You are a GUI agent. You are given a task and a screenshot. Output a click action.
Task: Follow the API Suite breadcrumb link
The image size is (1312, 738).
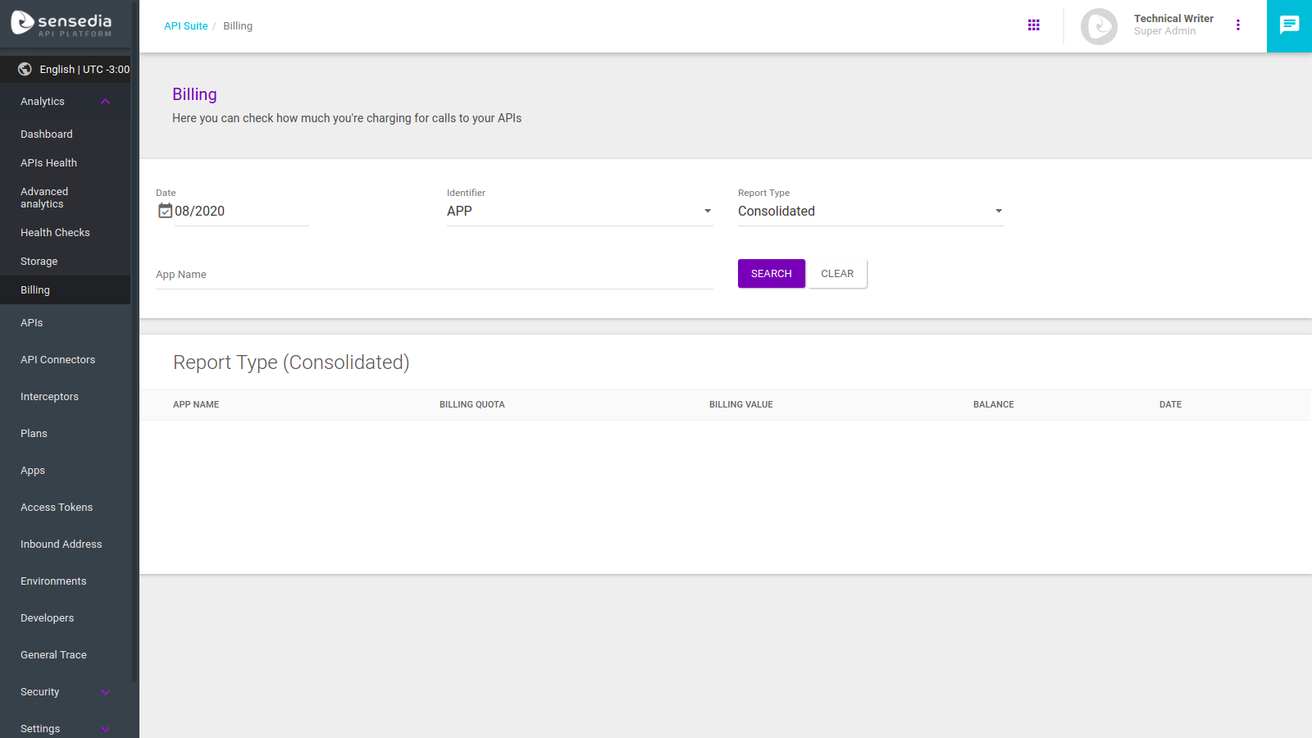186,26
